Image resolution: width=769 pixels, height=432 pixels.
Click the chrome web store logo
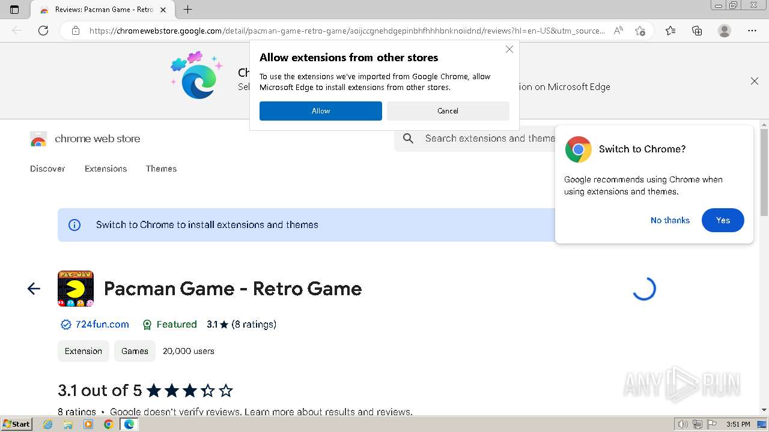38,139
